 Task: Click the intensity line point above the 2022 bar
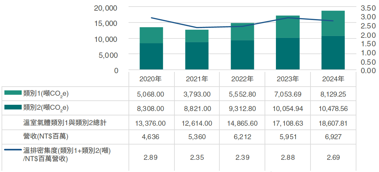coord(242,26)
